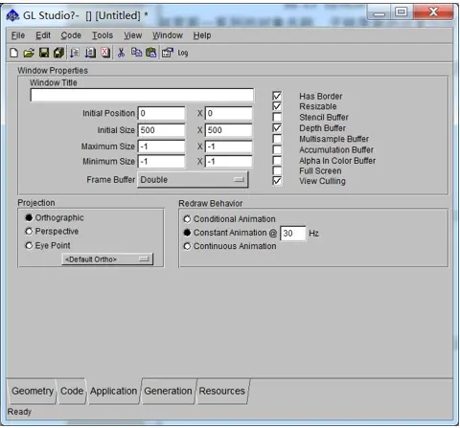460x428 pixels.
Task: Click the red X document icon
Action: point(105,53)
